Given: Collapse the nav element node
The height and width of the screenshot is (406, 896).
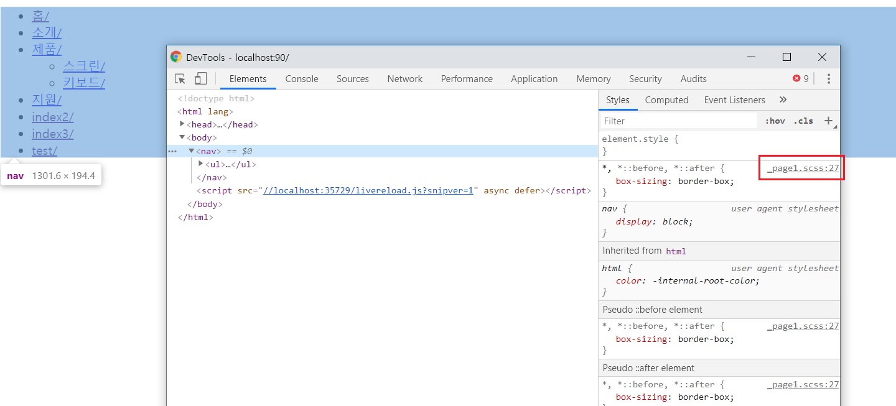Looking at the screenshot, I should click(x=192, y=151).
